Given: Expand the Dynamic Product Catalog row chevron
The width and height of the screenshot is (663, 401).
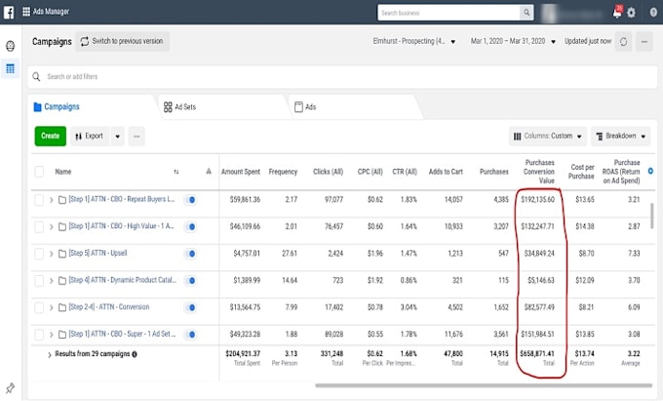Looking at the screenshot, I should (x=51, y=280).
